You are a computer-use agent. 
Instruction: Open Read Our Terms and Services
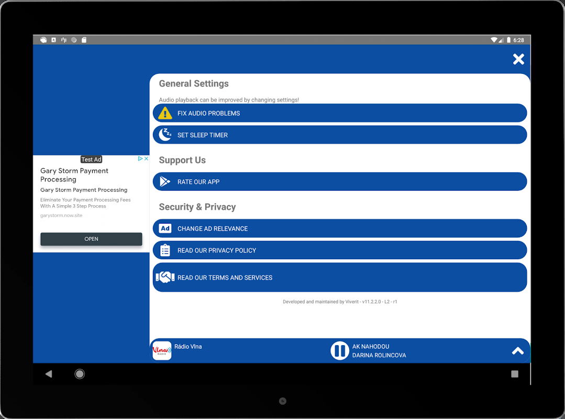point(339,278)
